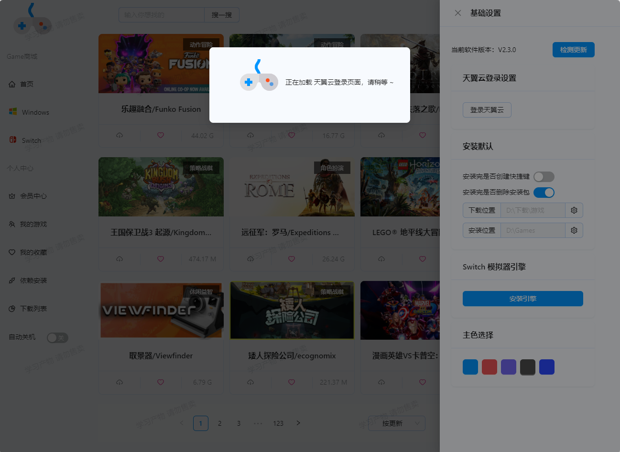This screenshot has width=620, height=452.
Task: Favorite Funko Fusion with heart icon
Action: coord(161,135)
